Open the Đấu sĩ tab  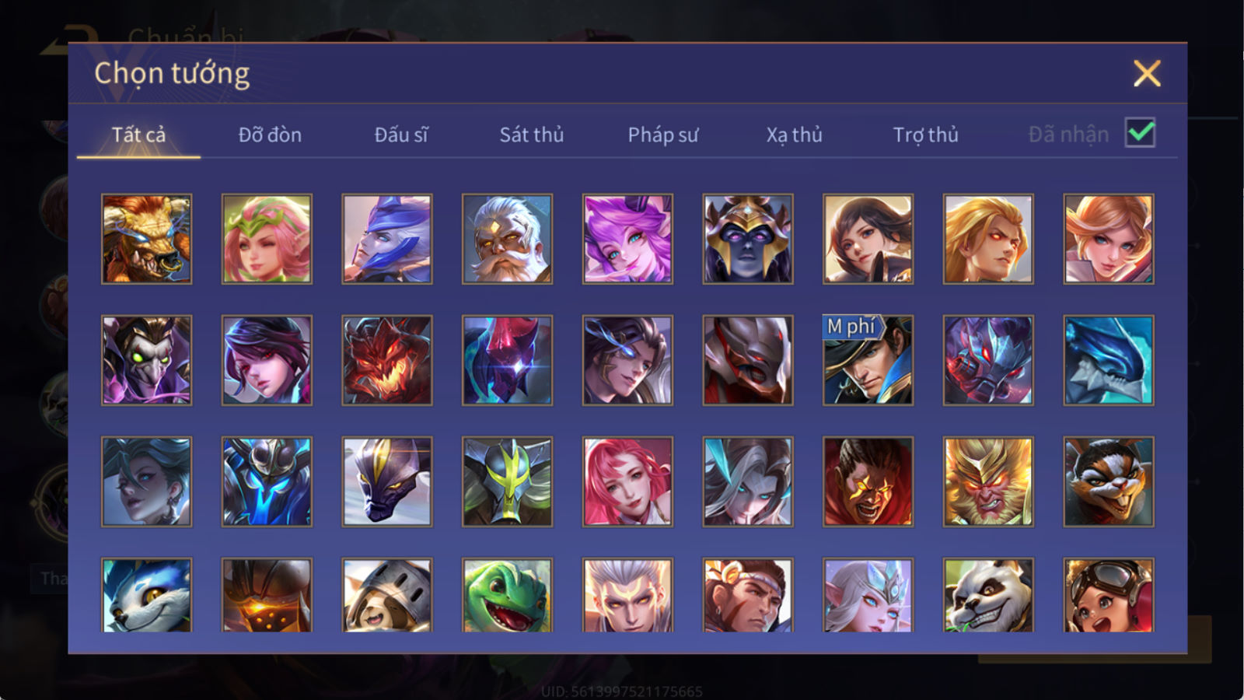pos(401,135)
